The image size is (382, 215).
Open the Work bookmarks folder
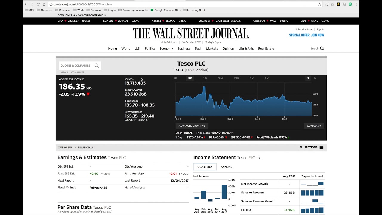(x=78, y=10)
